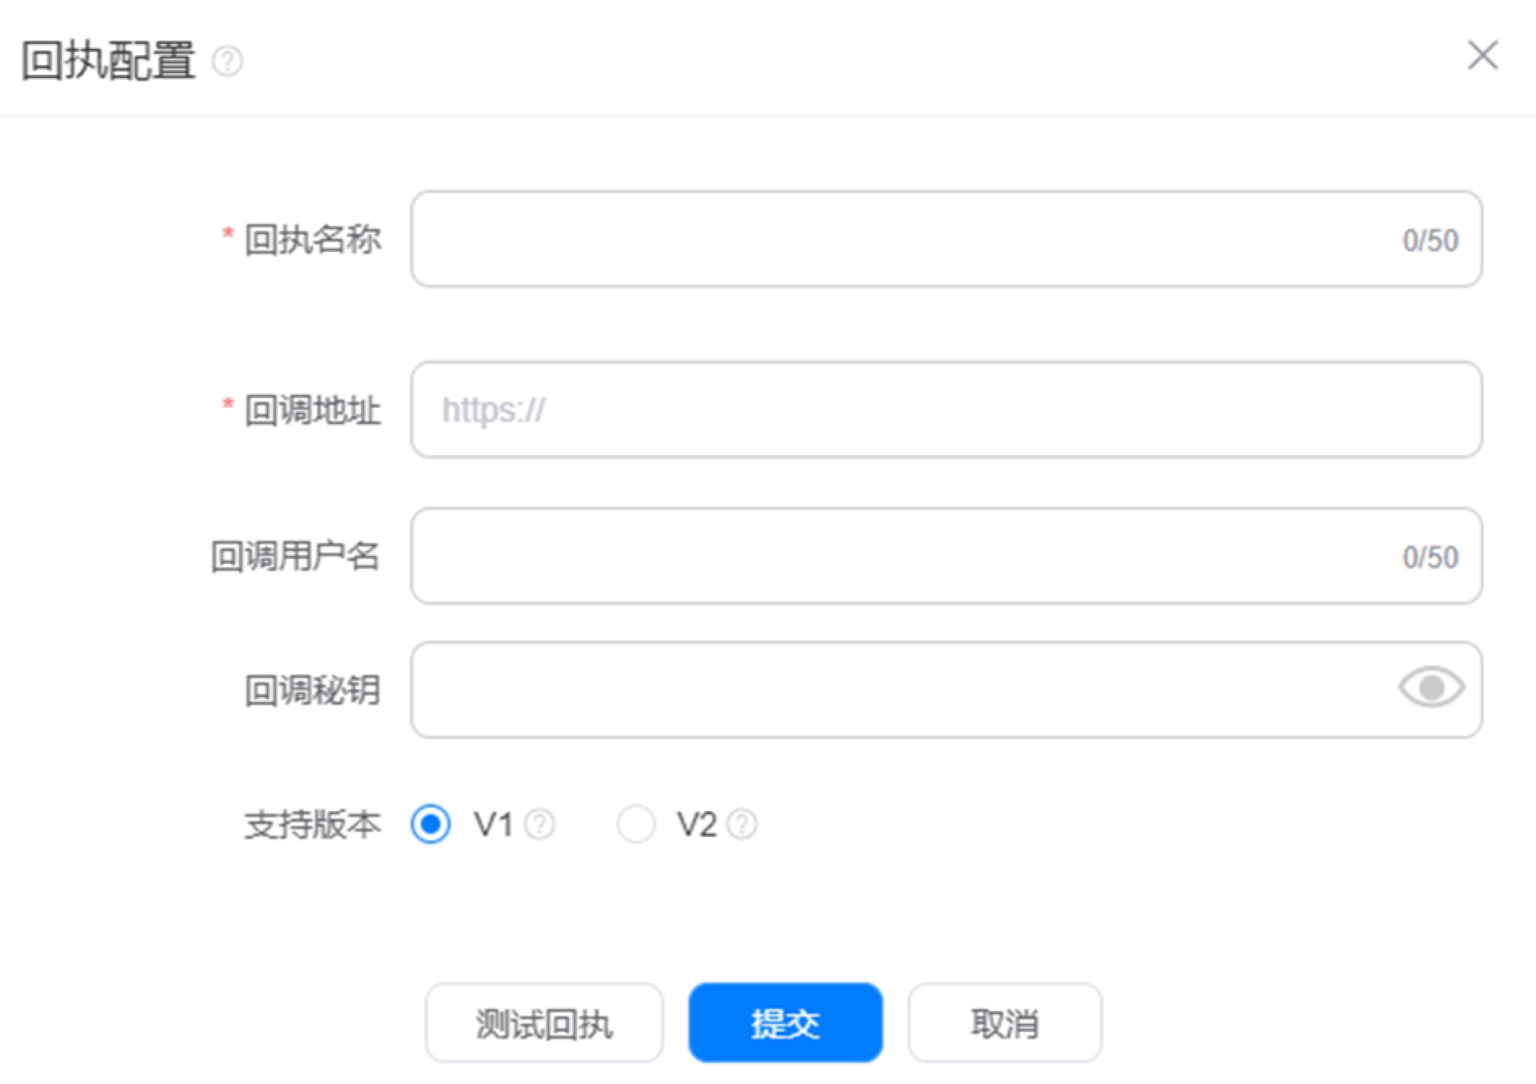The height and width of the screenshot is (1084, 1536).
Task: Click the help icon beside 回执配置 title
Action: tap(228, 61)
